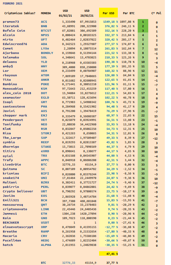
Task: Click the 'MONEDA' column header
Action: tap(46, 13)
